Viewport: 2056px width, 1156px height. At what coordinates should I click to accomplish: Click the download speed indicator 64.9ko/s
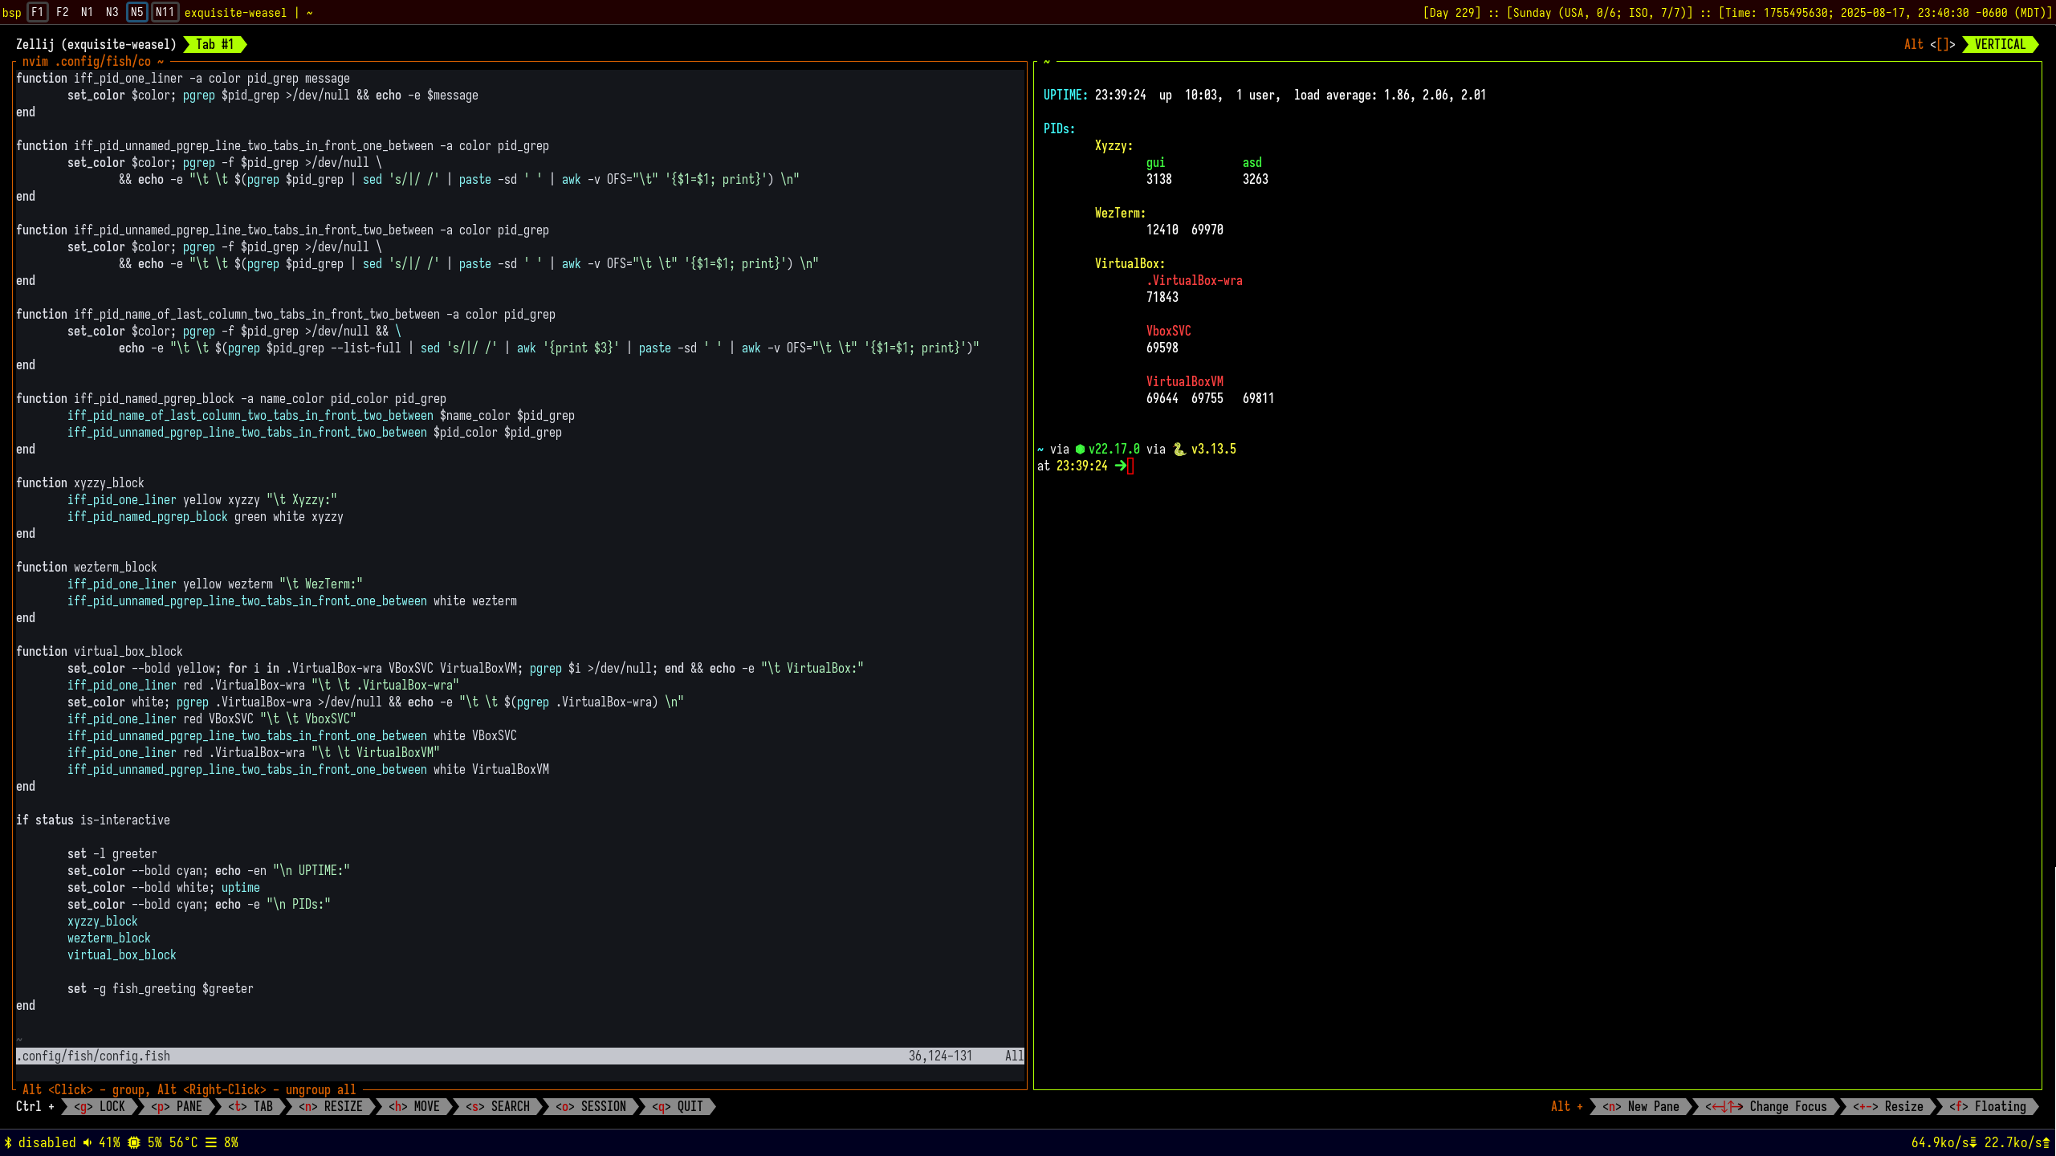click(x=1943, y=1142)
